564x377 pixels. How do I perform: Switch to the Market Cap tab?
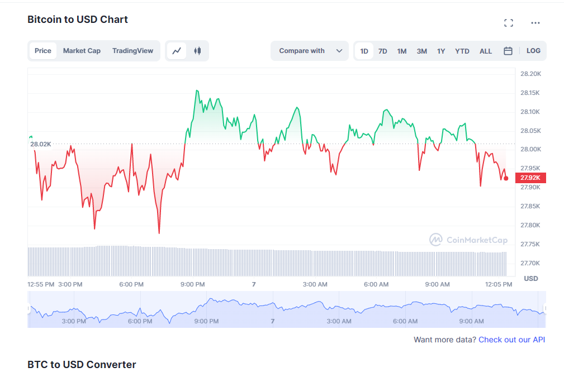pyautogui.click(x=82, y=51)
